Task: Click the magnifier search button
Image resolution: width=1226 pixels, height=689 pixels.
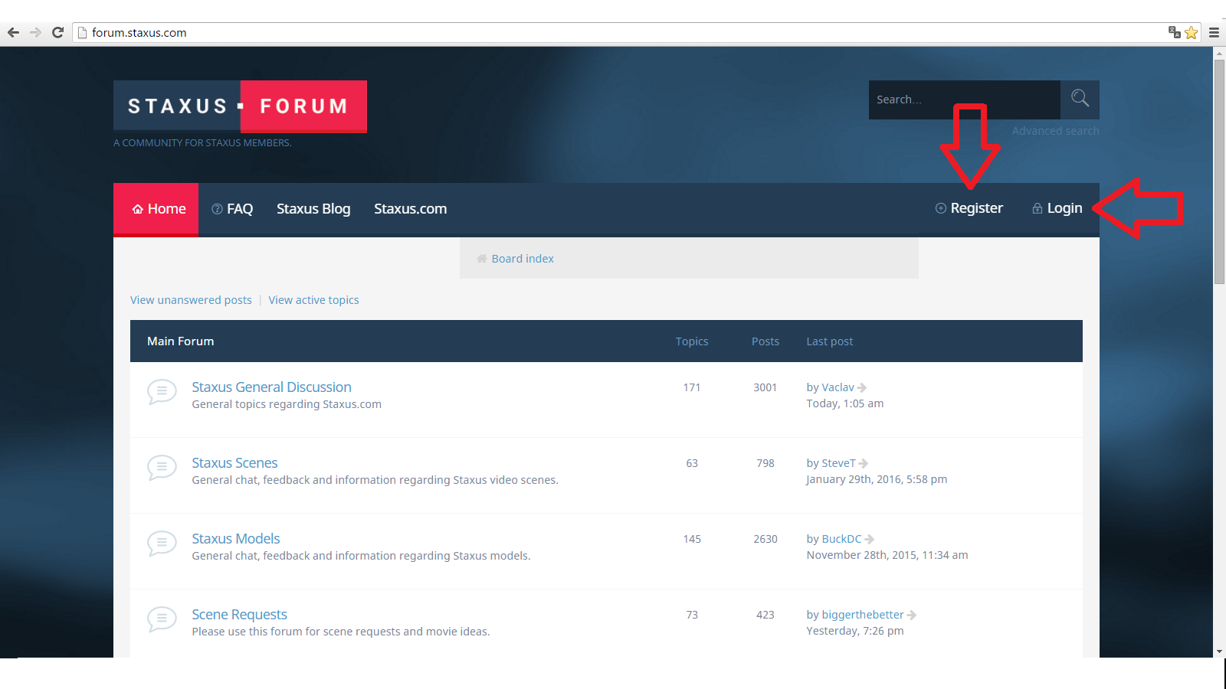Action: click(x=1080, y=100)
